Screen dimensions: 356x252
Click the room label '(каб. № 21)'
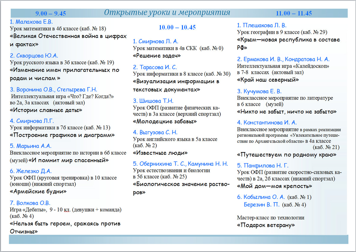pyautogui.click(x=326, y=147)
